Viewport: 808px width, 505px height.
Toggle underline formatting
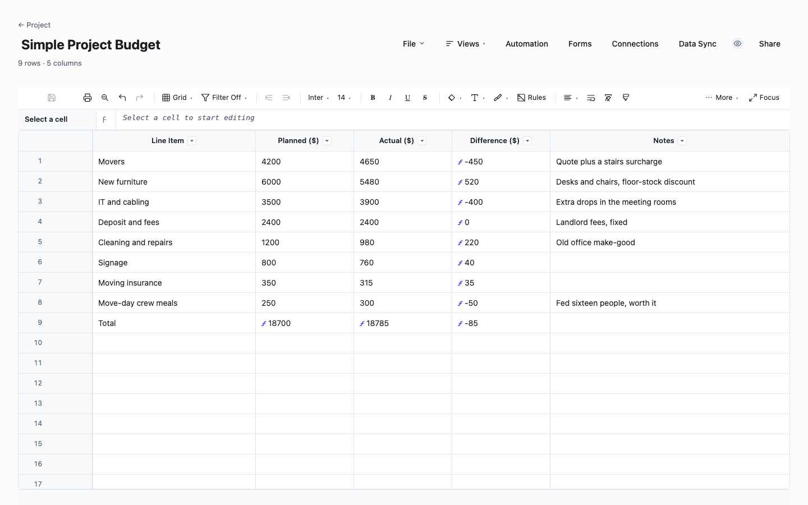[407, 98]
